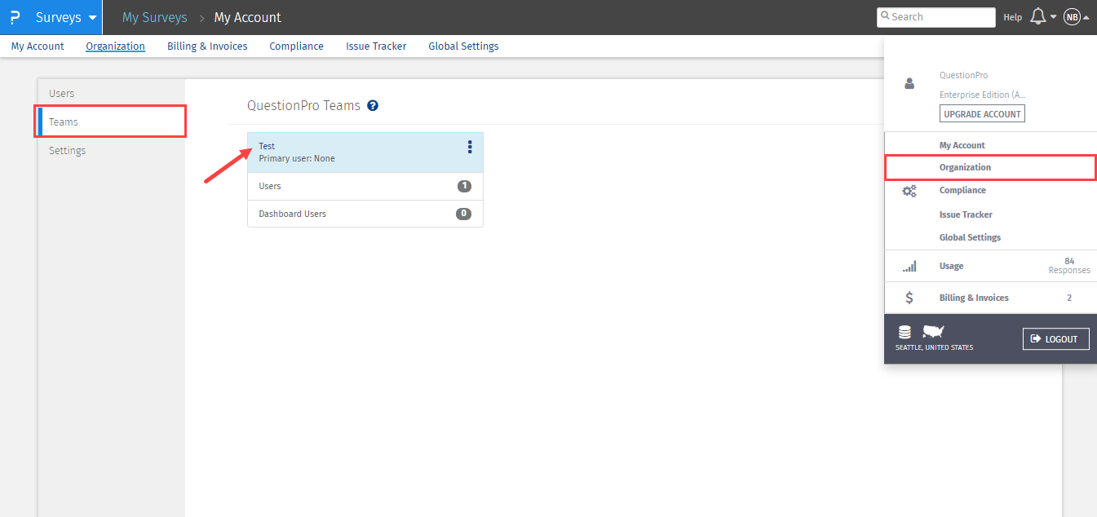Go to the My Surveys breadcrumb link
Viewport: 1097px width, 517px height.
tap(154, 17)
